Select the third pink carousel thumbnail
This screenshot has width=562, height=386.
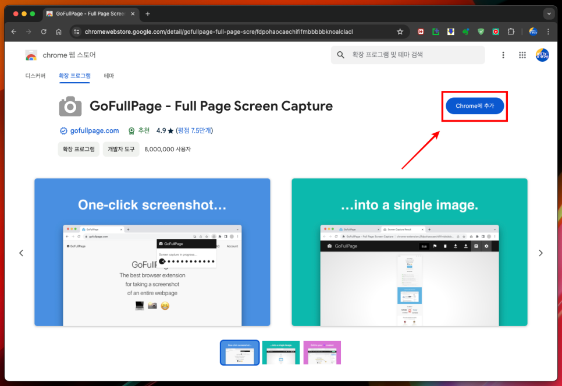tap(322, 353)
